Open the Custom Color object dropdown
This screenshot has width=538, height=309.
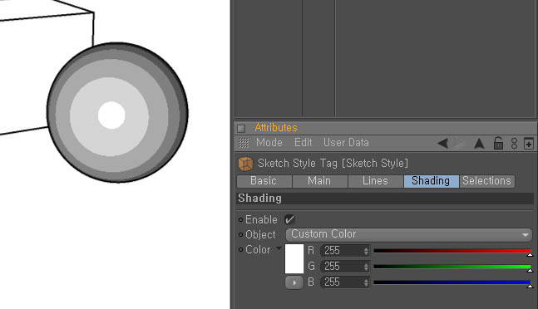coord(409,234)
